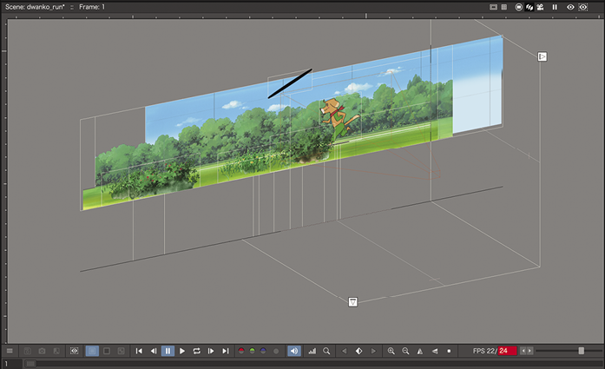Click the Compare to Snapshot icon
This screenshot has width=605, height=369.
(56, 351)
